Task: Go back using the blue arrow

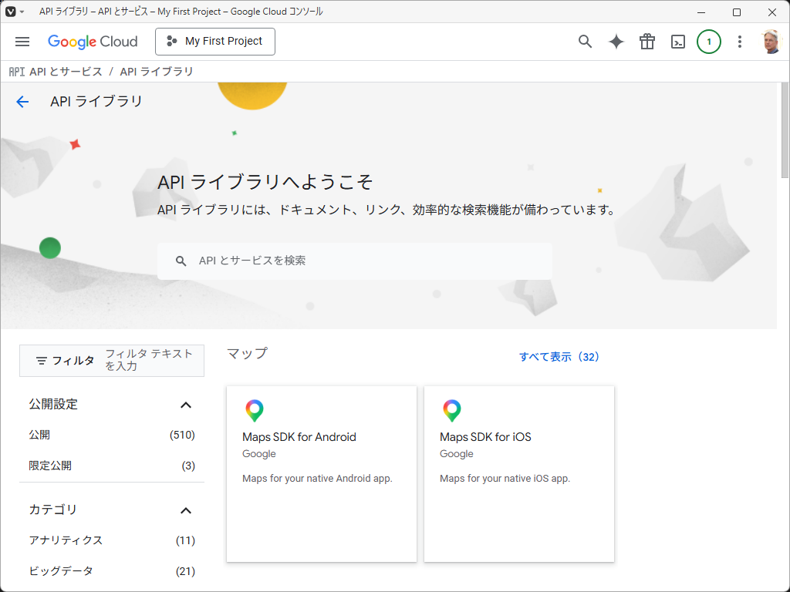Action: 22,101
